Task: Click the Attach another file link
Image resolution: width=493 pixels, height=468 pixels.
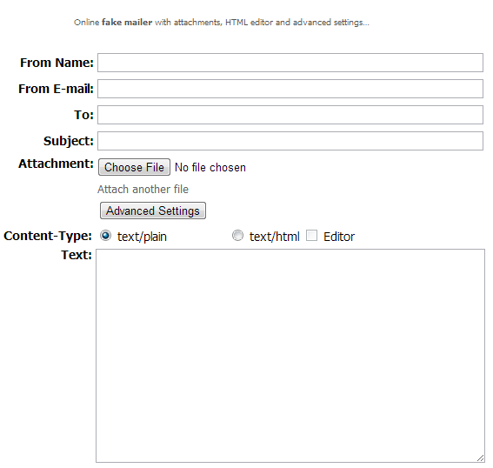Action: pyautogui.click(x=143, y=190)
